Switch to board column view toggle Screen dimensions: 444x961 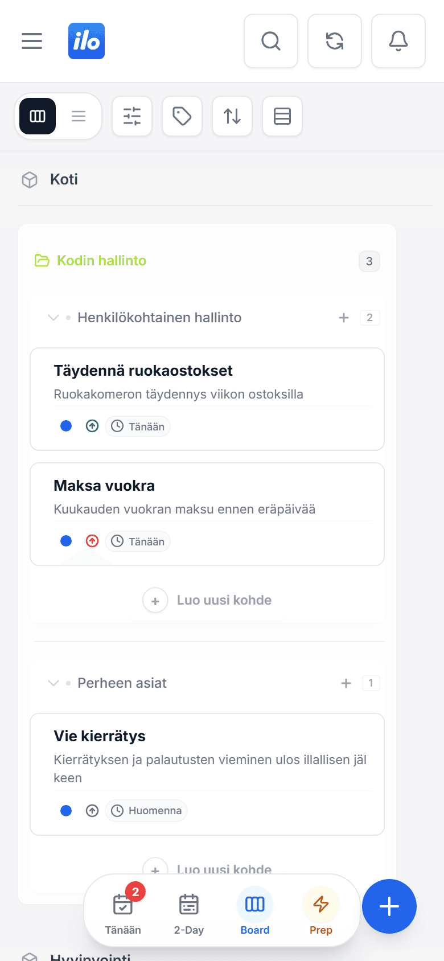(38, 116)
